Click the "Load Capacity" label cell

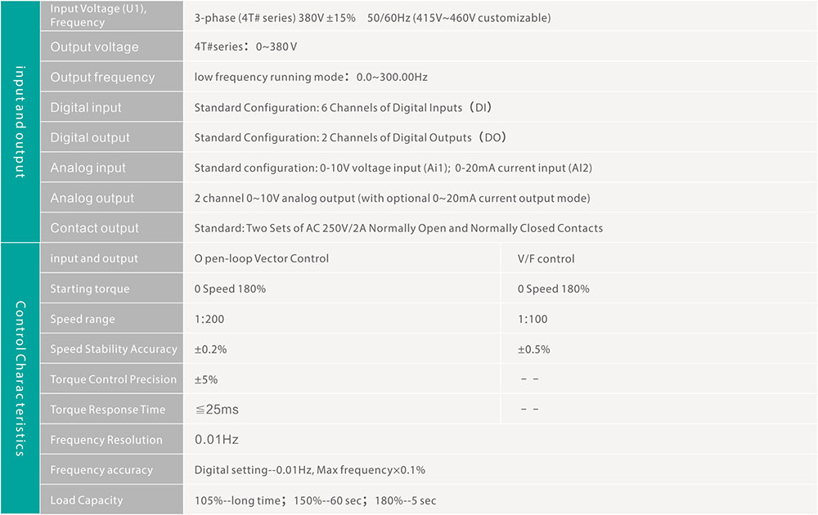tap(87, 500)
